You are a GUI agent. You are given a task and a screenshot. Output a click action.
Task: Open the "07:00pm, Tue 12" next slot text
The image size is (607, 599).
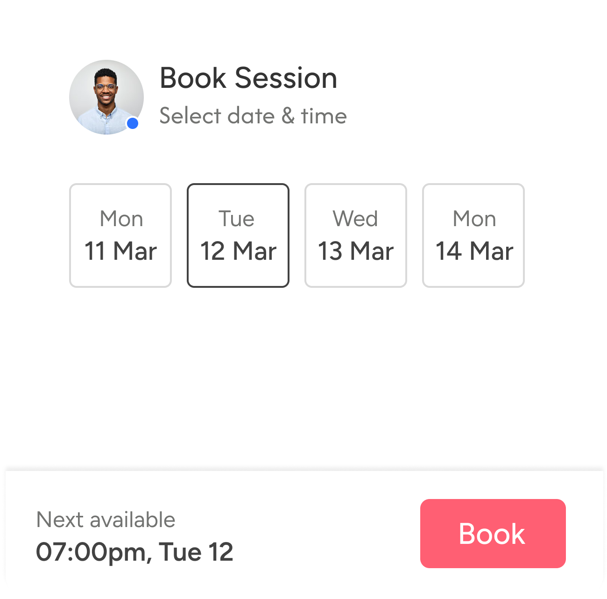click(134, 552)
